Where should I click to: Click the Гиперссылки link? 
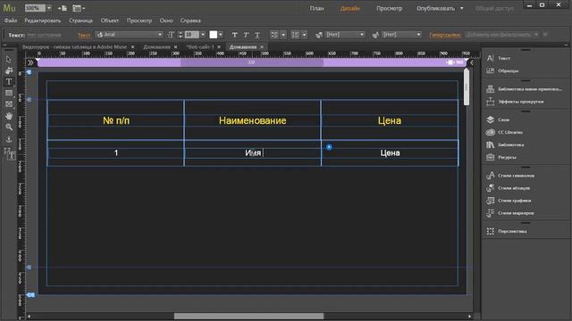pyautogui.click(x=445, y=35)
